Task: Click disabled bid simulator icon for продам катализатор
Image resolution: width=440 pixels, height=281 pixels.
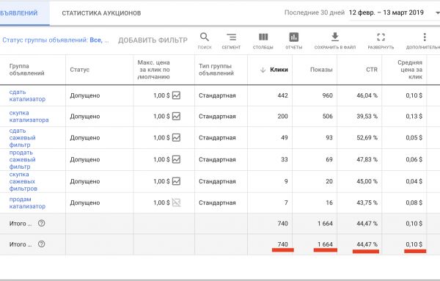Action: coord(176,202)
